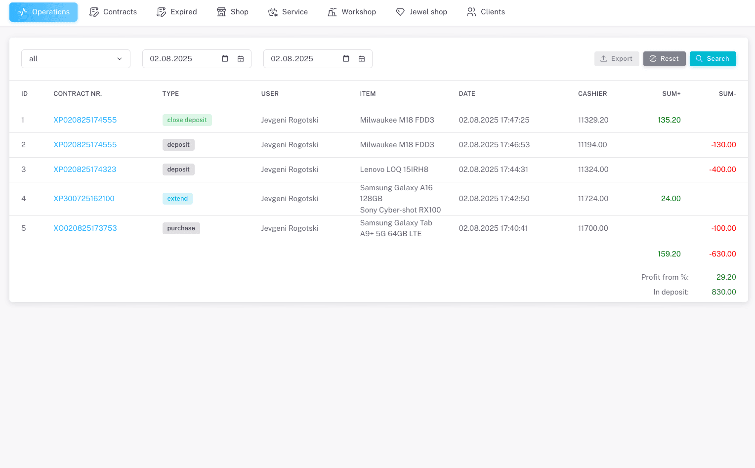755x468 pixels.
Task: Click the Service gear icon
Action: 273,11
